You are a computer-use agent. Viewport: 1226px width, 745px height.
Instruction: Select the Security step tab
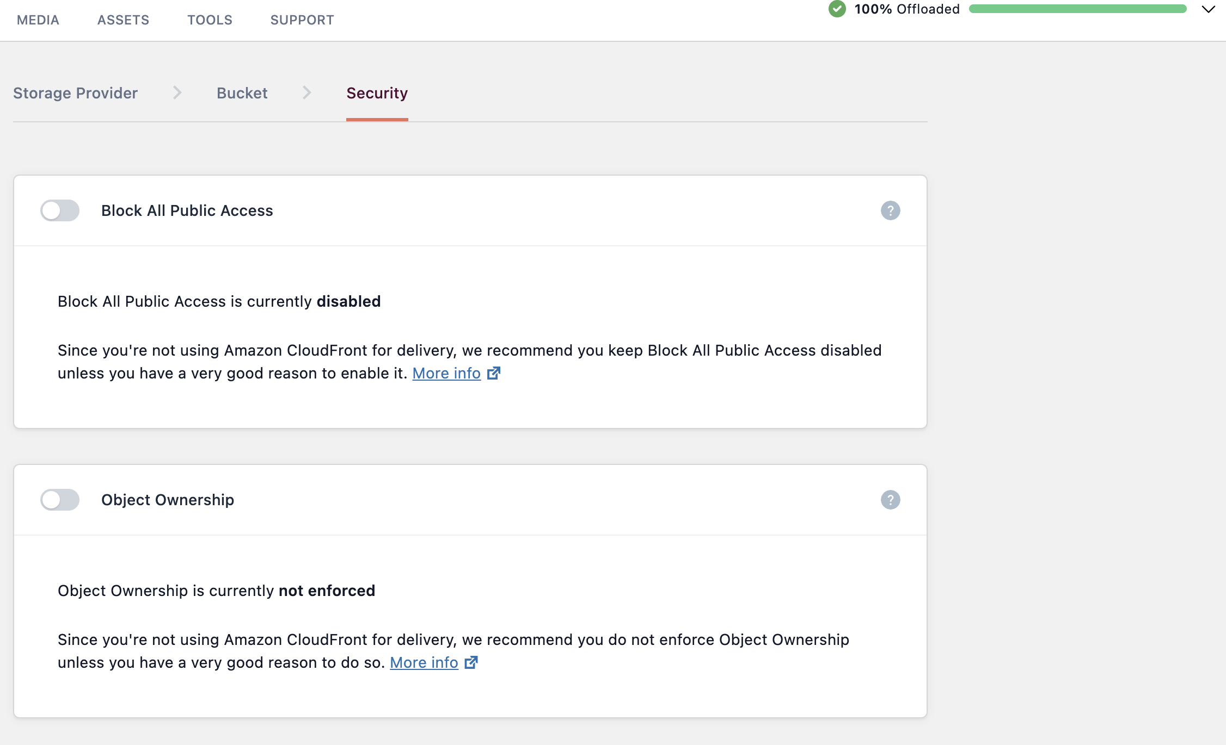tap(377, 93)
